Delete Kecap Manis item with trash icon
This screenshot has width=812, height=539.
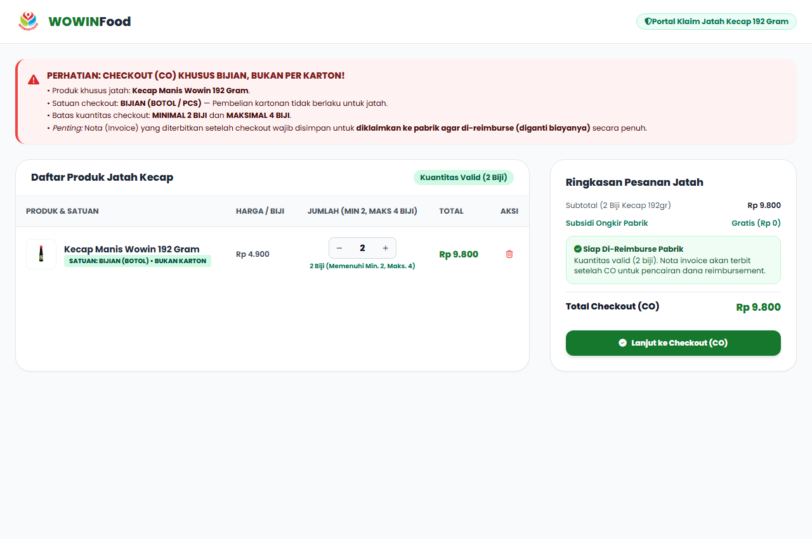[509, 254]
